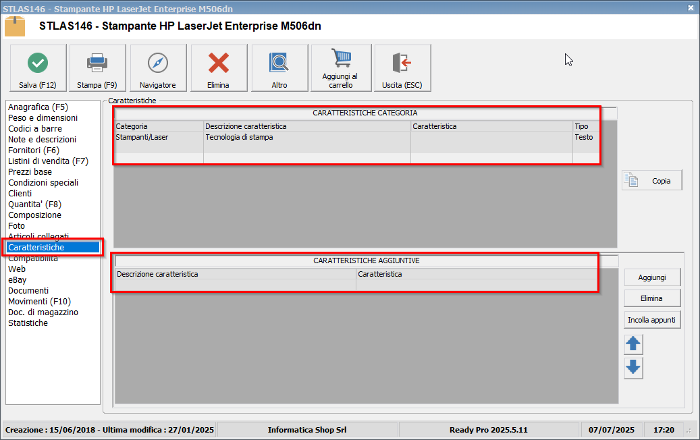700x440 pixels.
Task: Move characteristic up with blue up arrow
Action: [x=633, y=344]
